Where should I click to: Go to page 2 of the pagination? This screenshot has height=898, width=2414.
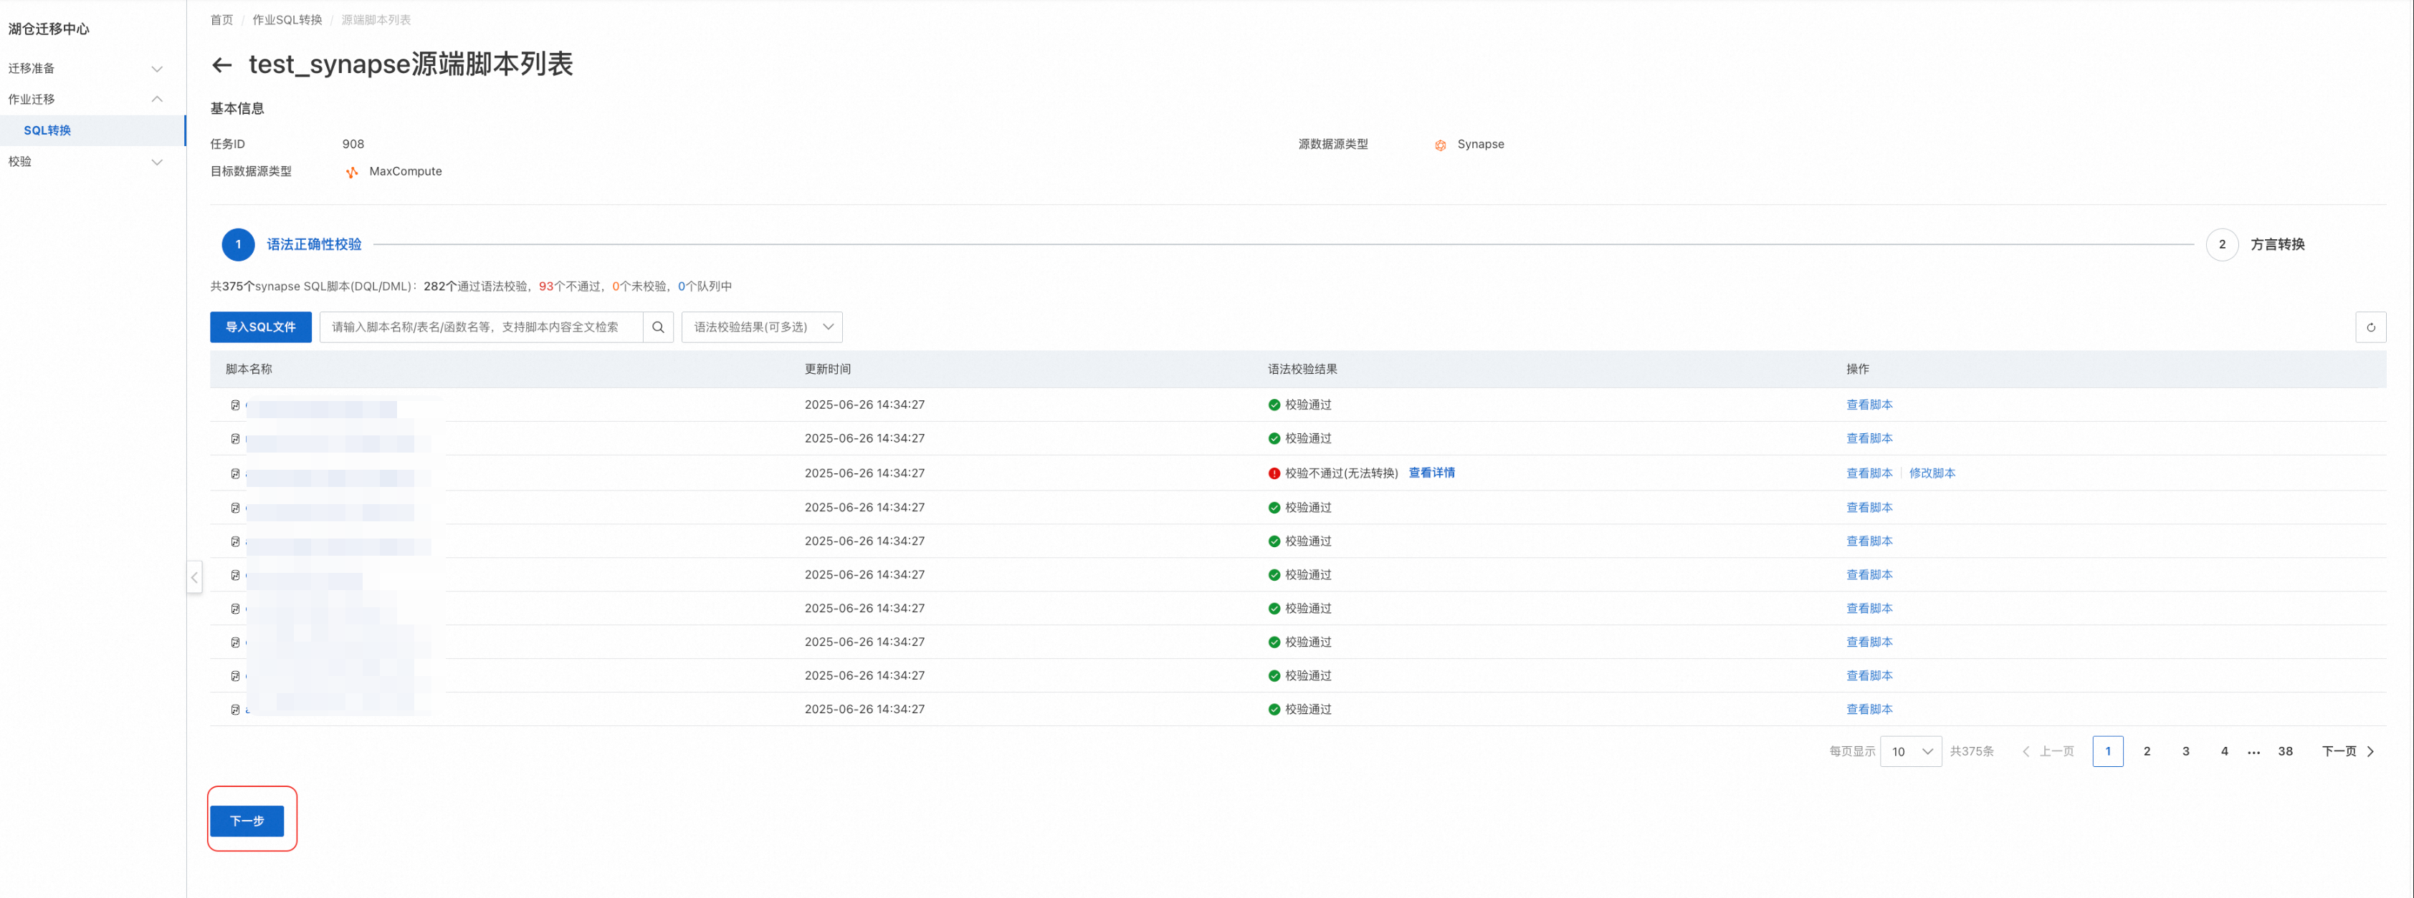pyautogui.click(x=2146, y=752)
